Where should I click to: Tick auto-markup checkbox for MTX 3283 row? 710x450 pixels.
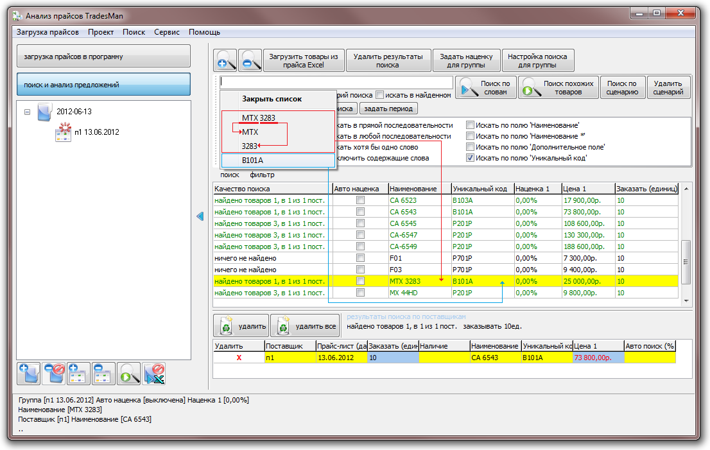[x=360, y=281]
